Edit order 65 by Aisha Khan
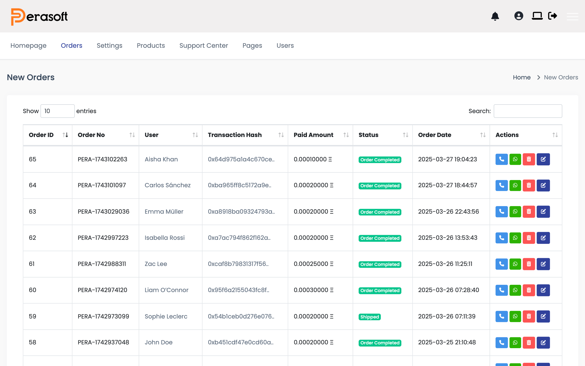 (x=543, y=159)
